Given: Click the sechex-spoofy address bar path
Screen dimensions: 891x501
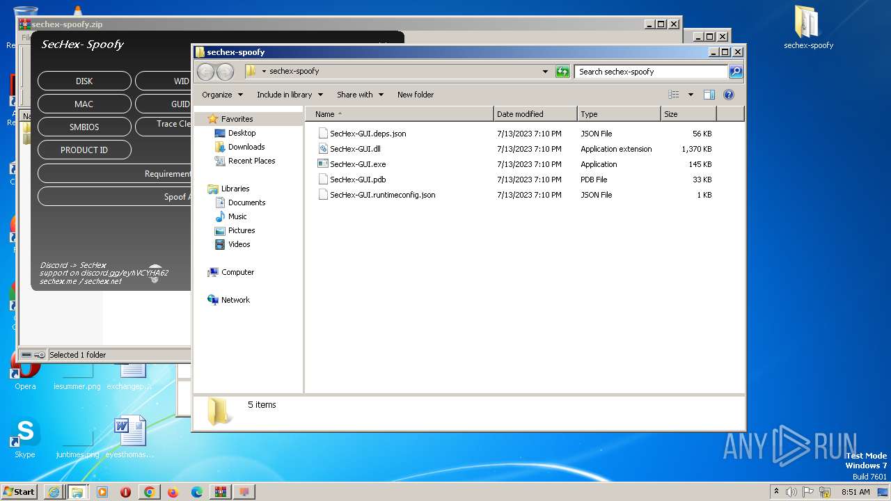Looking at the screenshot, I should click(294, 71).
